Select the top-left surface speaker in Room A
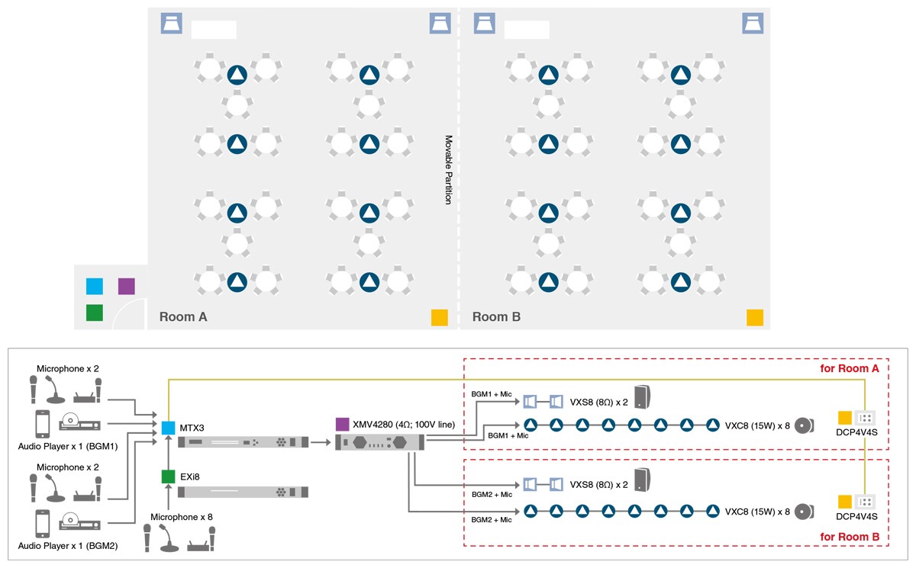The height and width of the screenshot is (568, 916). tap(169, 24)
